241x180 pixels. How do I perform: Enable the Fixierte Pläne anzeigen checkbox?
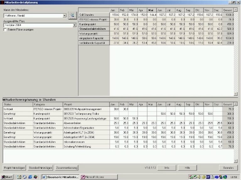(5, 30)
